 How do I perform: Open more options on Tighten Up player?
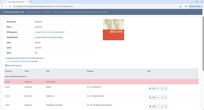[x=166, y=98]
